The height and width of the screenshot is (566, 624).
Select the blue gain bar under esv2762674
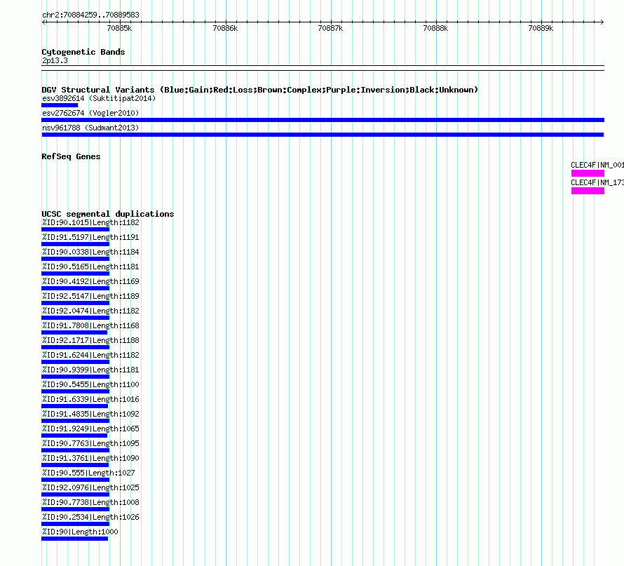[323, 120]
